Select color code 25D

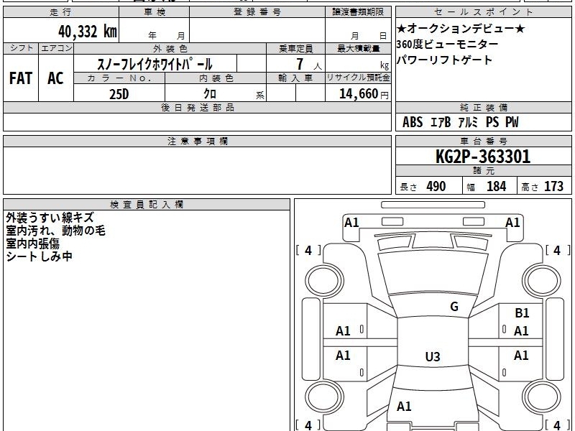119,94
